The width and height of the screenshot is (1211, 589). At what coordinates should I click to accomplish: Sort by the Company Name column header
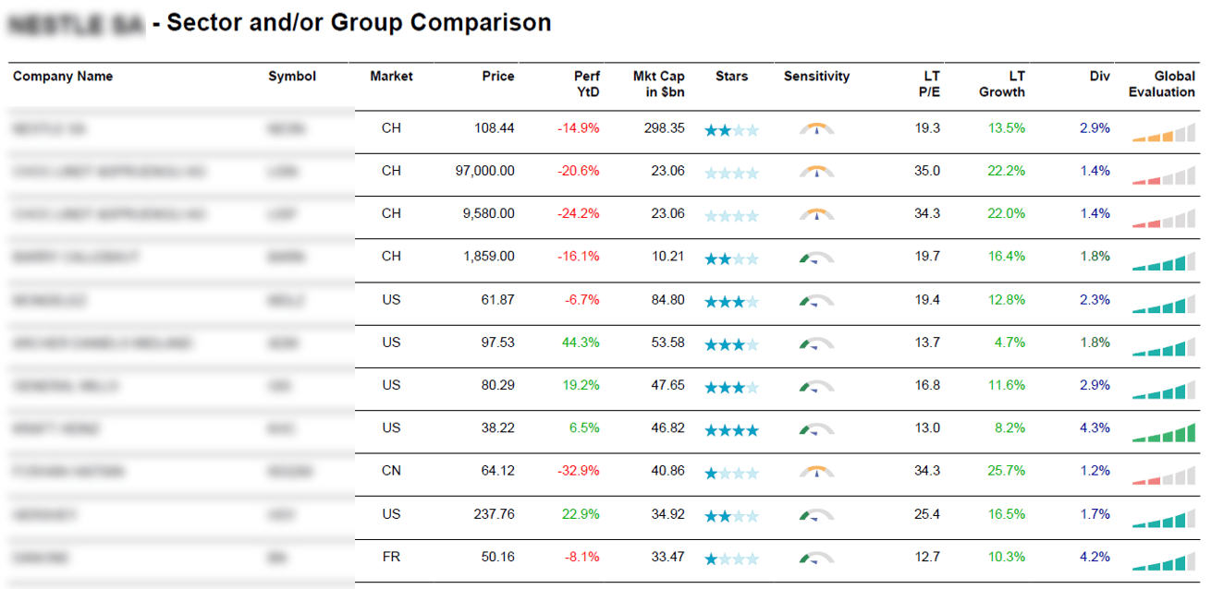coord(63,77)
